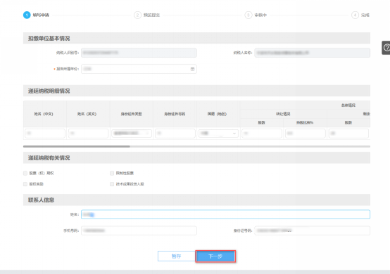Tick the 限制性股票 checkbox

click(112, 174)
